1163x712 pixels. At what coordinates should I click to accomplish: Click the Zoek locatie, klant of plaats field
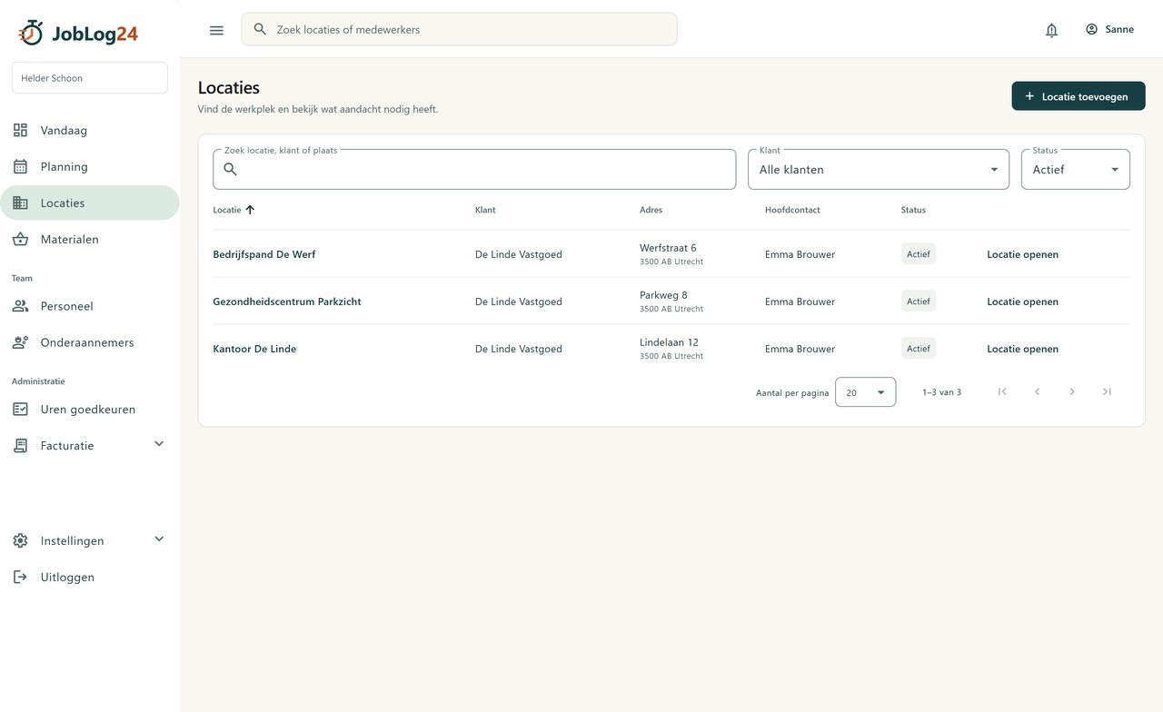[474, 170]
